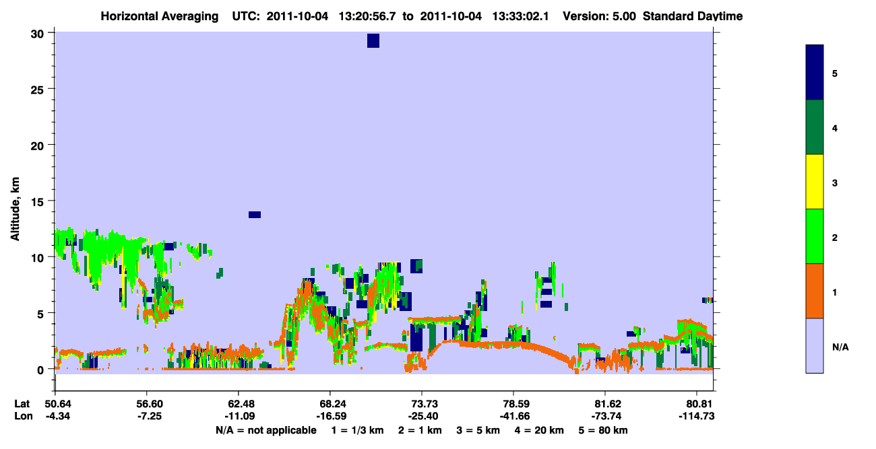This screenshot has height=449, width=876.
Task: Click the 'Altitude, km' axis label
Action: tap(15, 209)
